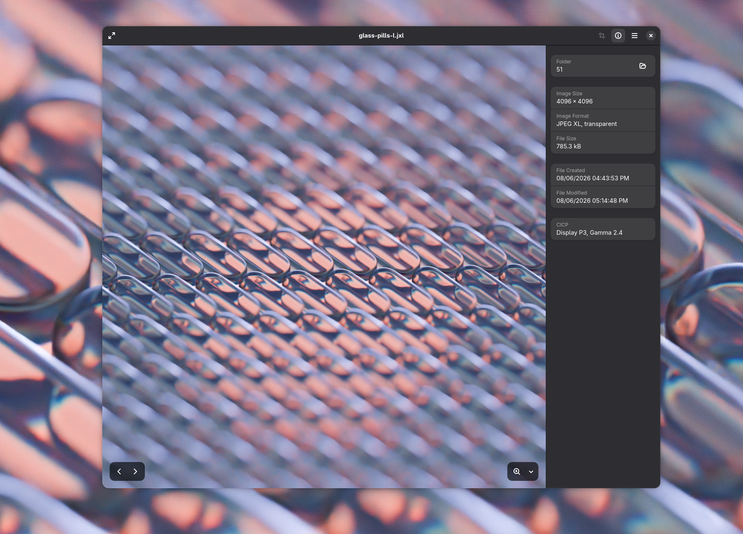The width and height of the screenshot is (743, 534).
Task: Expand the zoom level dropdown
Action: pyautogui.click(x=531, y=471)
